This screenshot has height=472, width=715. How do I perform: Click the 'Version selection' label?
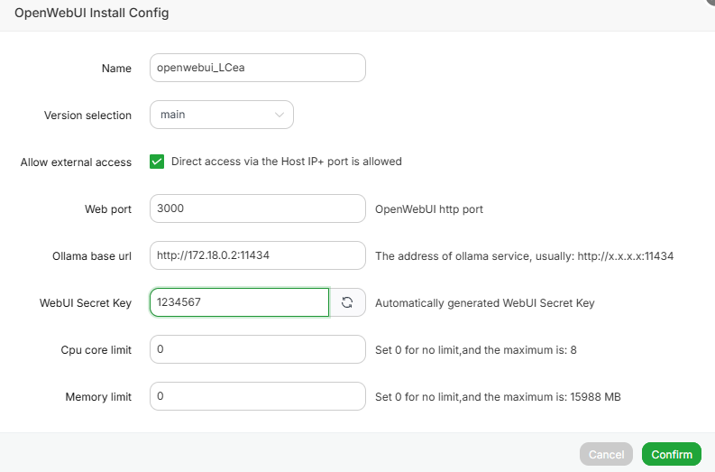[87, 115]
